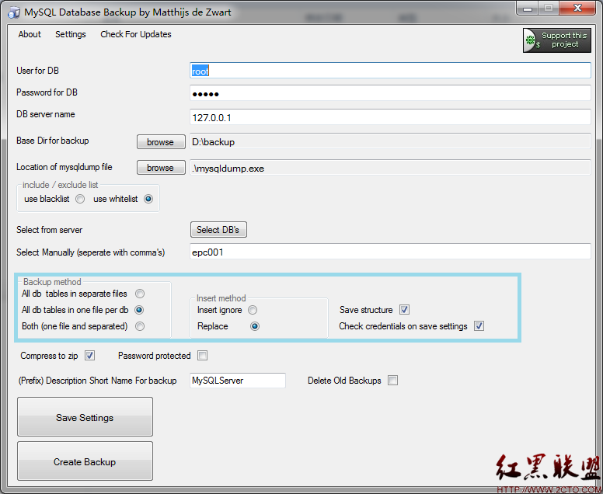Close the MySQL Database Backup window
The height and width of the screenshot is (494, 603).
click(x=577, y=8)
